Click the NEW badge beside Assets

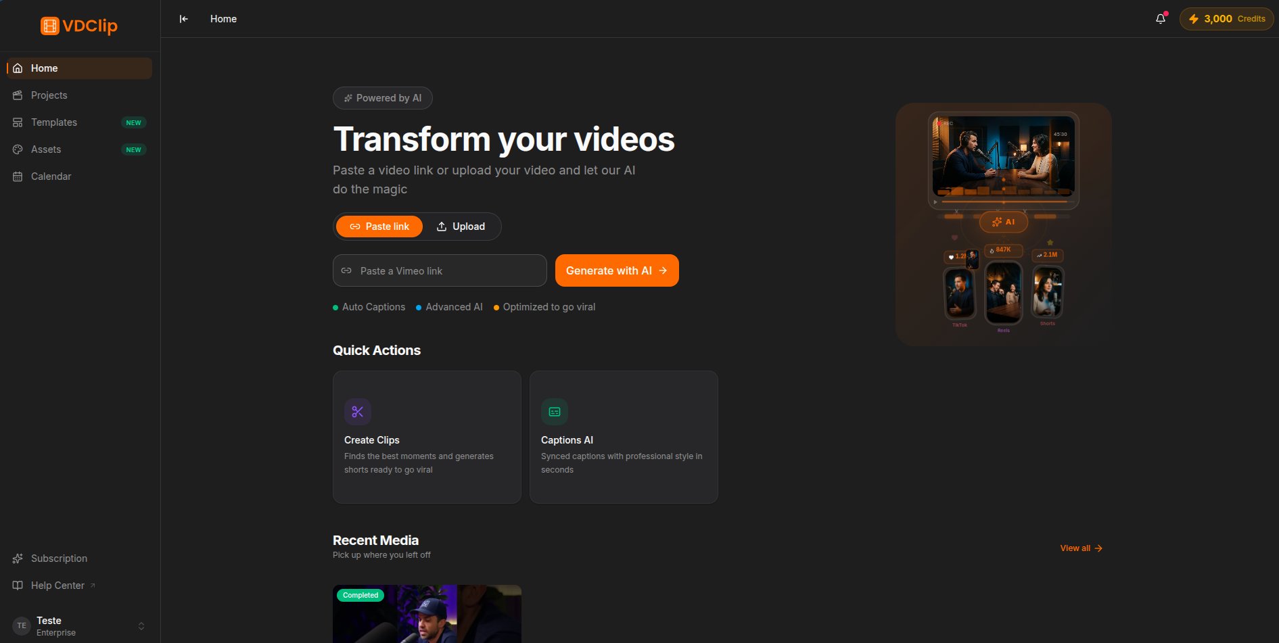(x=134, y=149)
